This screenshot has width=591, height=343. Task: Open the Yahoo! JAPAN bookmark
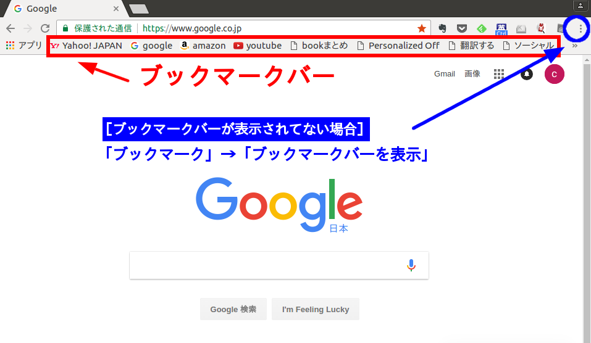point(86,46)
